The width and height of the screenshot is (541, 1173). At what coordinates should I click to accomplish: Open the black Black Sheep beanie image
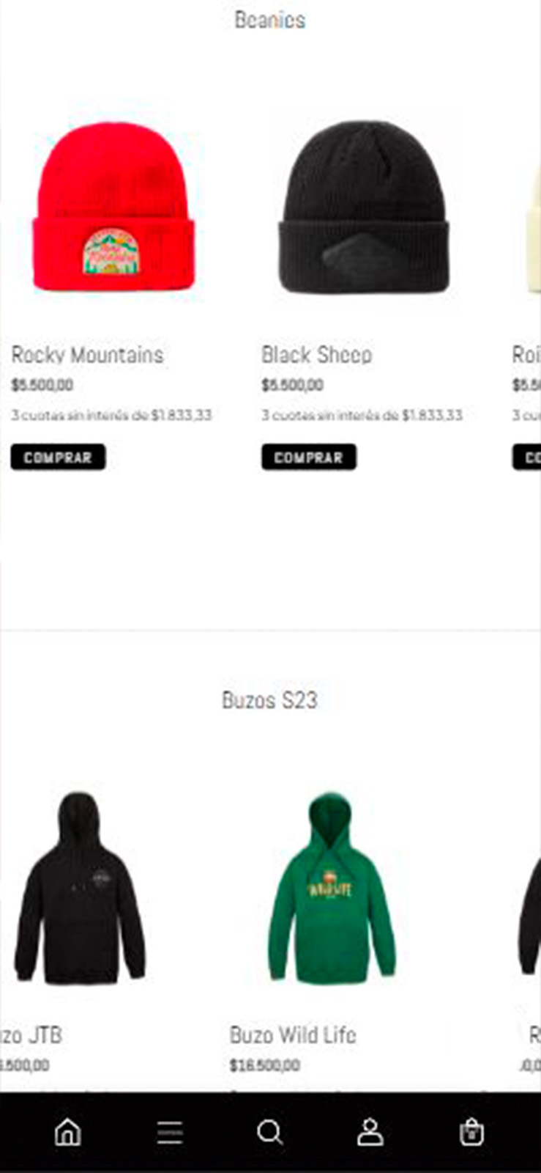coord(364,208)
